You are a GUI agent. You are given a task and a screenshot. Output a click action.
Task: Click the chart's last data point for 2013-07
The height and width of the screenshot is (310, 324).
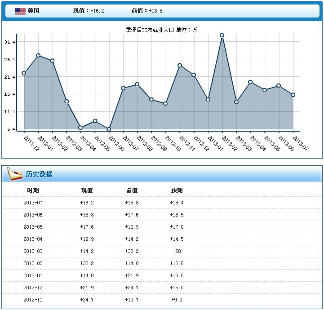point(293,95)
